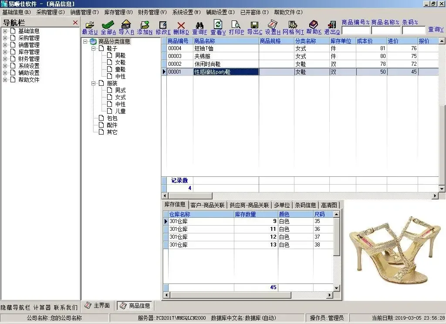Select the 男鞋 category tree item
Screen dimensions: 446x324
point(120,55)
